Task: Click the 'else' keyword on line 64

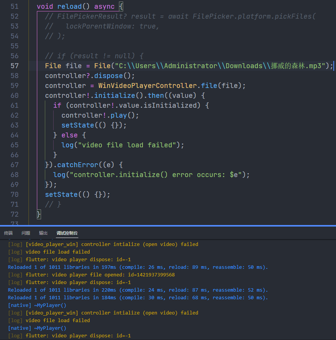Action: pos(70,135)
